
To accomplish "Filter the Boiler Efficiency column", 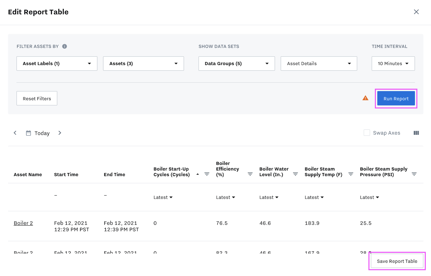I will coord(250,174).
